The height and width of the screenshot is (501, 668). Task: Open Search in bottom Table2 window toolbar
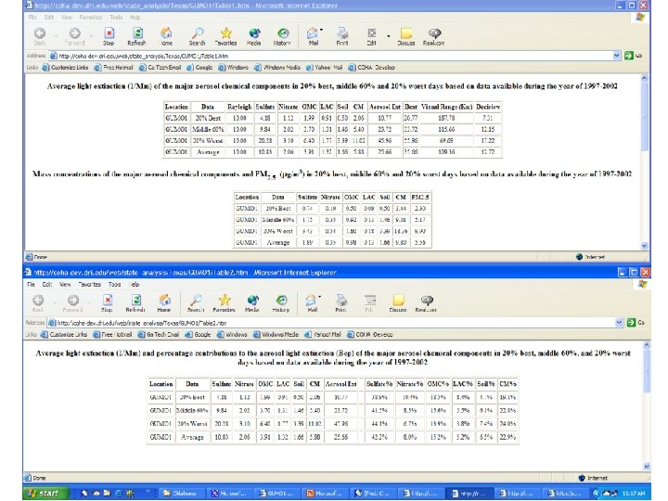click(196, 303)
